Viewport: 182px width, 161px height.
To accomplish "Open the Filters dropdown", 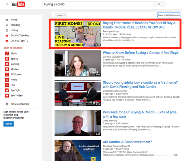I will click(x=61, y=15).
